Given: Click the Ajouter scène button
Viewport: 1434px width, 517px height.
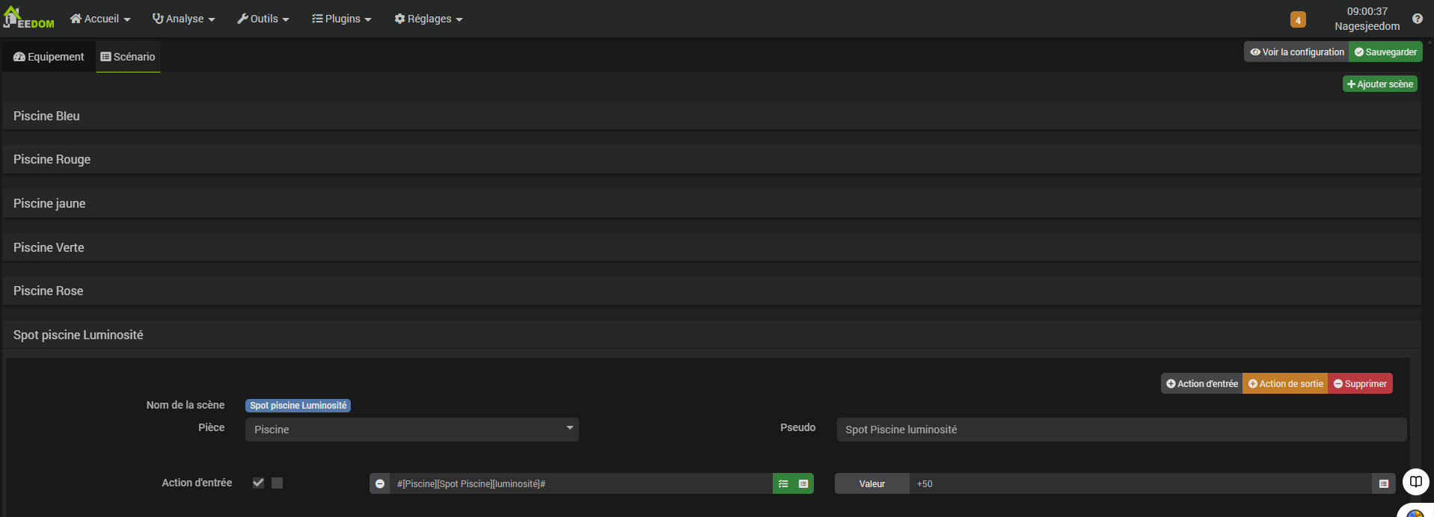Looking at the screenshot, I should click(1379, 84).
